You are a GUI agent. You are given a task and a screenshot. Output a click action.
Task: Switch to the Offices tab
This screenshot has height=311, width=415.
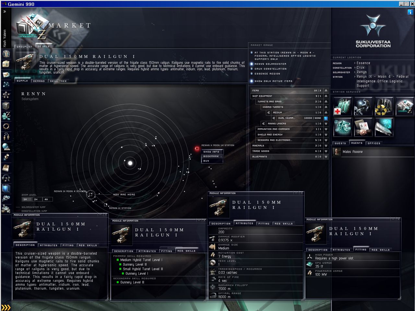[374, 143]
